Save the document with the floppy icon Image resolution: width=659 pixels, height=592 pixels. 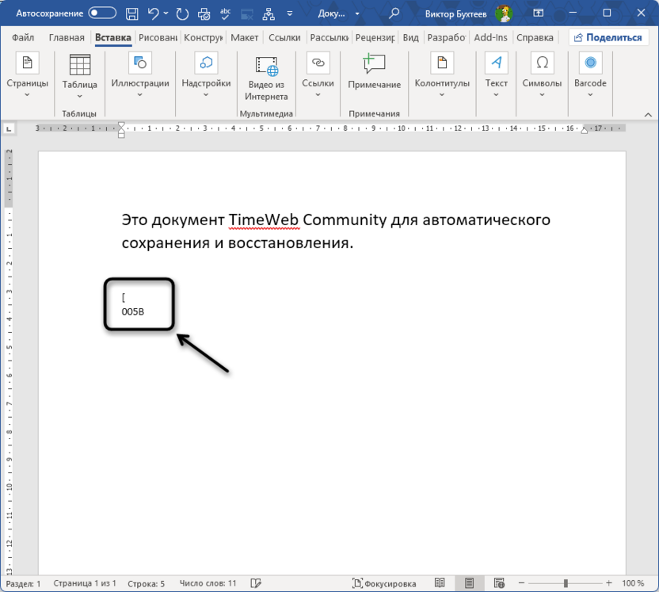[x=132, y=14]
